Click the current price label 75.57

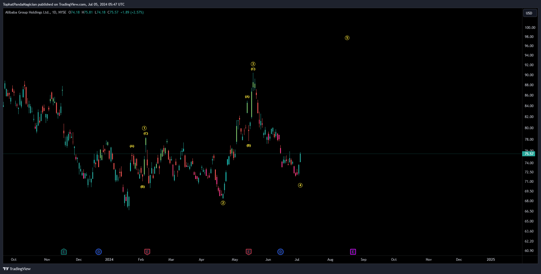(x=529, y=154)
